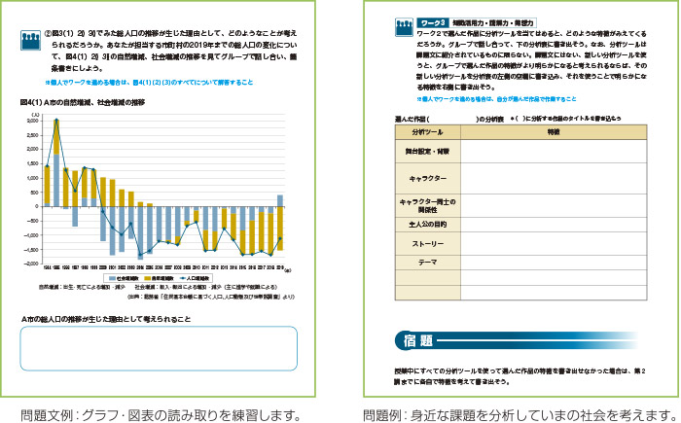The width and height of the screenshot is (681, 423).
Task: Click the blank 特徴 cell beside ストーリー
Action: 554,244
